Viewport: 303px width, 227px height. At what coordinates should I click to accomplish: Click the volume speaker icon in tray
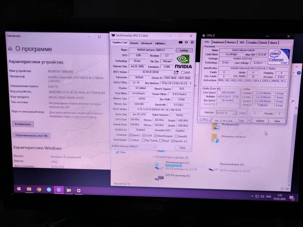[262, 196]
